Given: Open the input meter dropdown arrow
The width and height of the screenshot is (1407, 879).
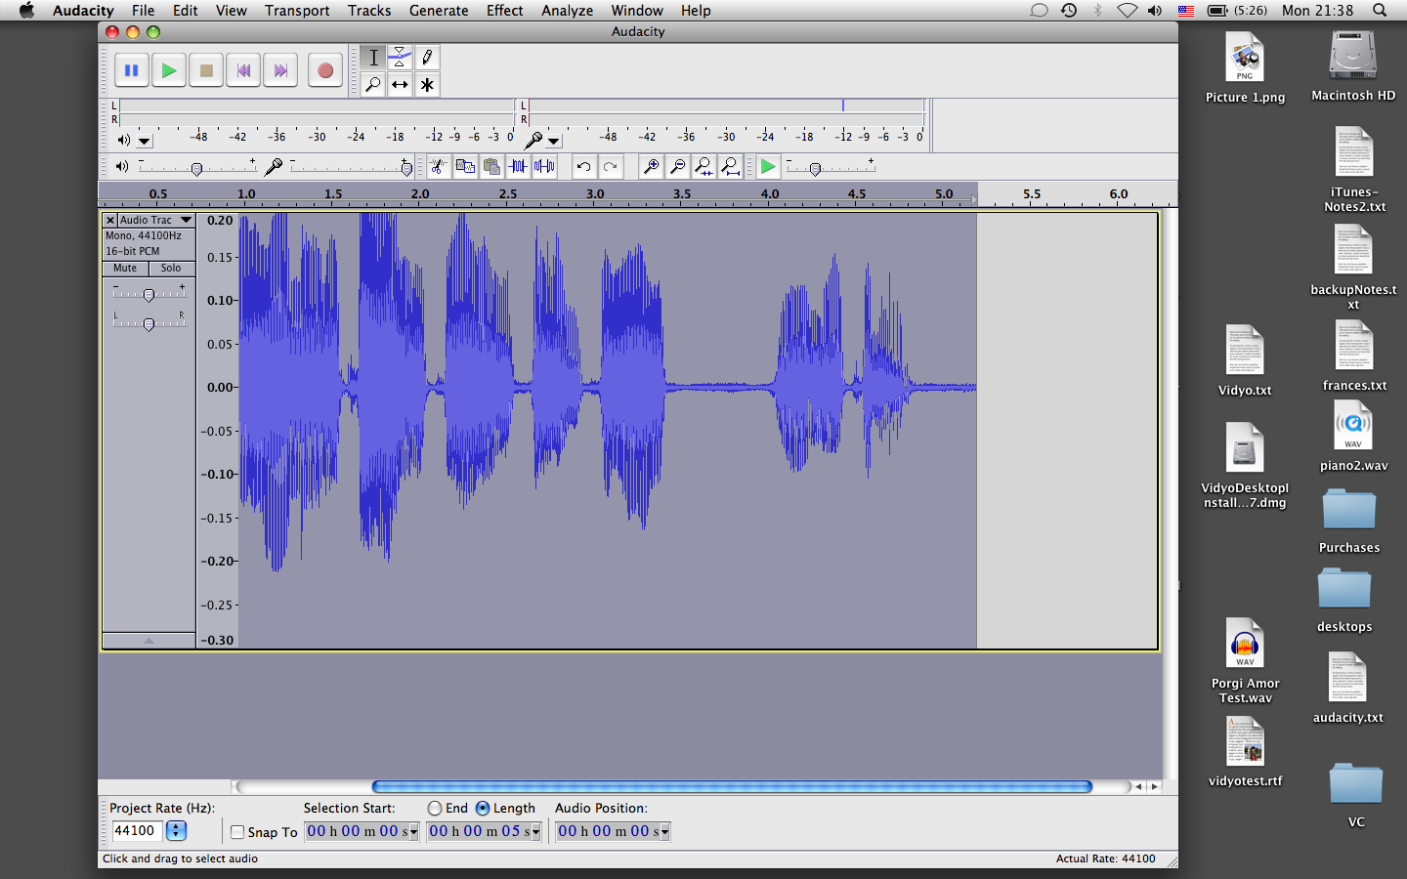Looking at the screenshot, I should (x=553, y=141).
